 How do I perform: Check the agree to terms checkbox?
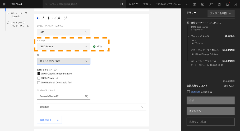tap(188, 92)
